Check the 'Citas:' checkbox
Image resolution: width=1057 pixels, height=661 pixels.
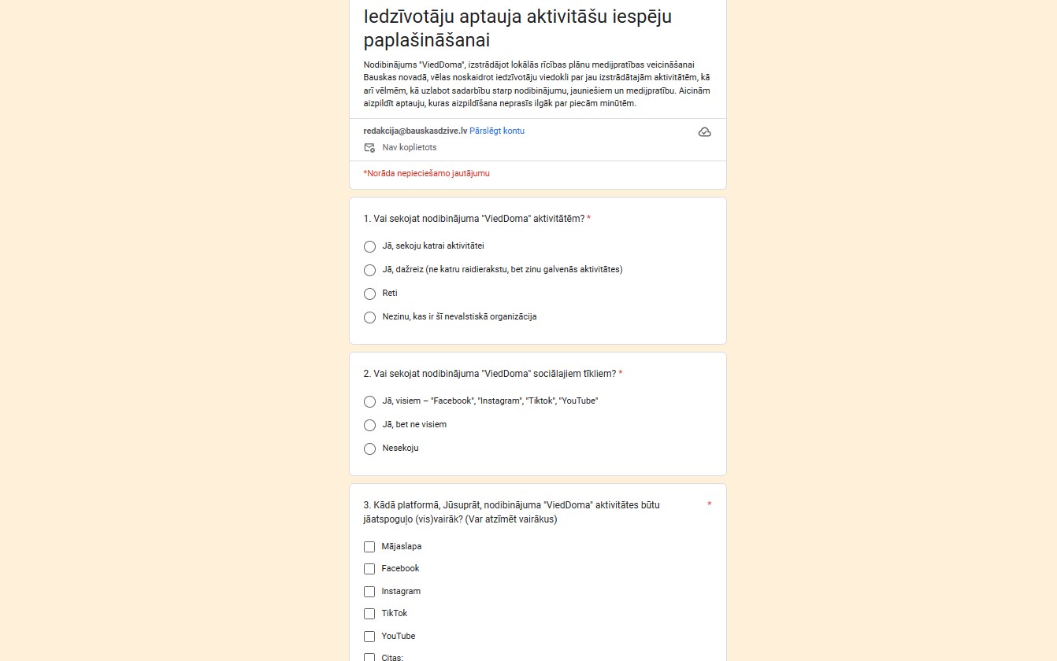coord(369,657)
